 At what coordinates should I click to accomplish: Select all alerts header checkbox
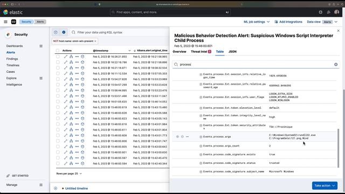pyautogui.click(x=58, y=51)
